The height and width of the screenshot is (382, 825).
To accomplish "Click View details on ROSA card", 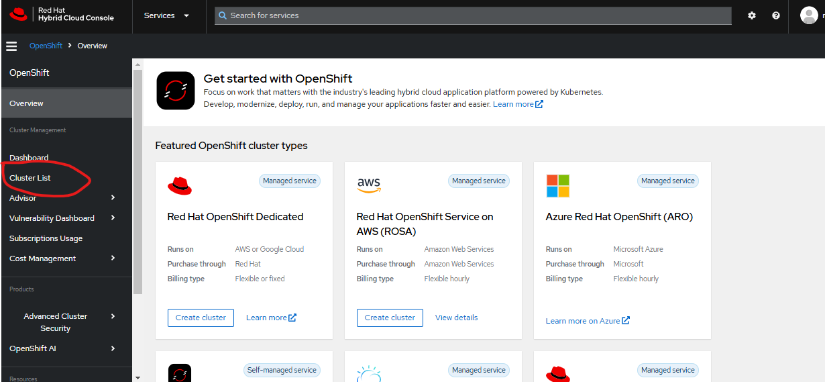I will (456, 318).
